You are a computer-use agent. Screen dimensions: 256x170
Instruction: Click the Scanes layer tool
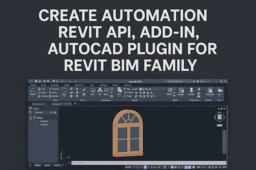click(x=128, y=92)
